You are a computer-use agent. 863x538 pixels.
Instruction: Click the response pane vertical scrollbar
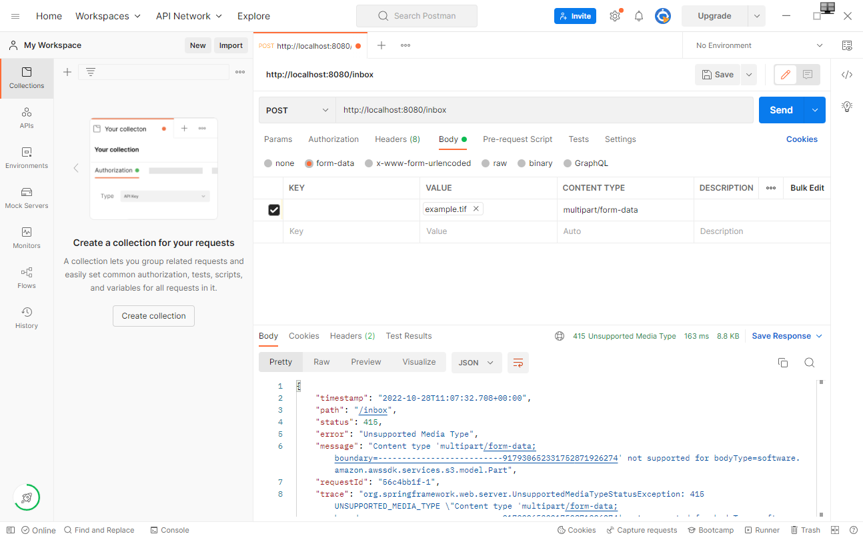click(822, 448)
